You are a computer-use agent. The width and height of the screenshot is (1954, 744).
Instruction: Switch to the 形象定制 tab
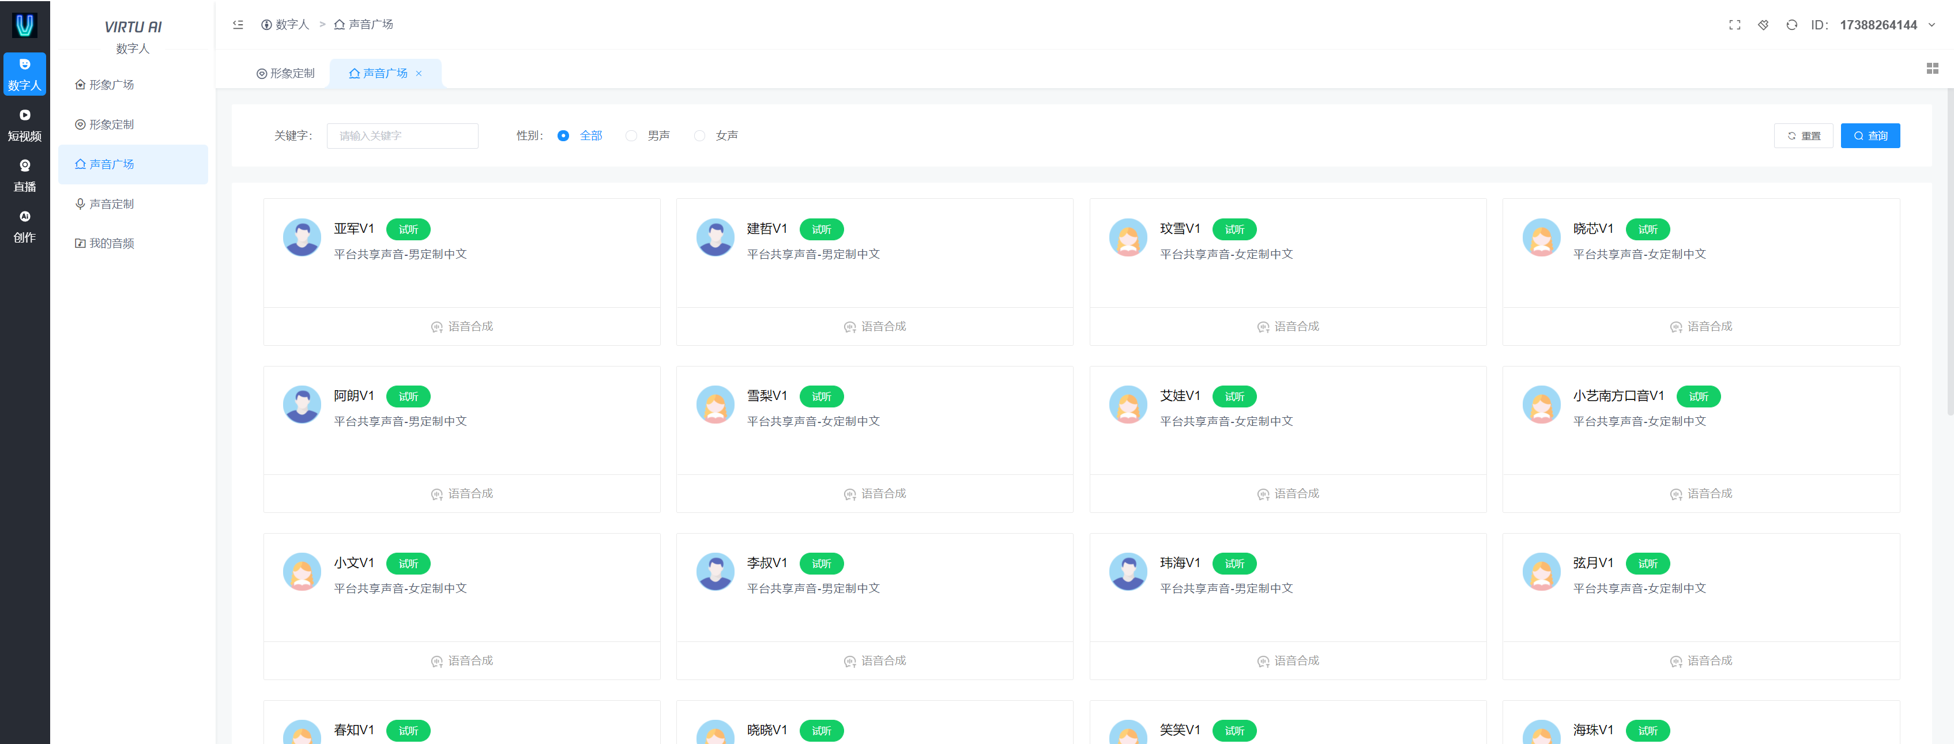(286, 74)
